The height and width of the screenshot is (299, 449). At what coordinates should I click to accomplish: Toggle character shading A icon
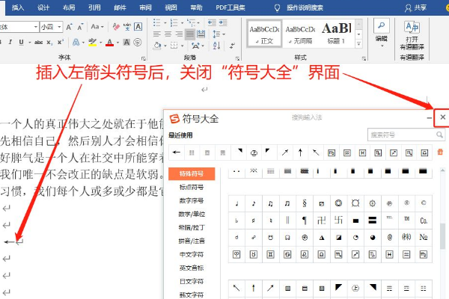(x=126, y=43)
